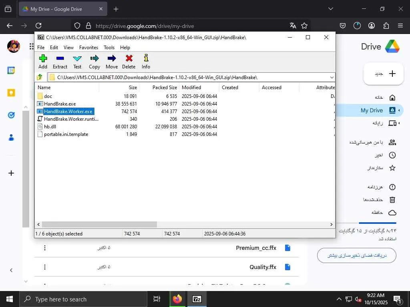Run the Test archive tool
The width and height of the screenshot is (410, 307).
click(x=77, y=62)
